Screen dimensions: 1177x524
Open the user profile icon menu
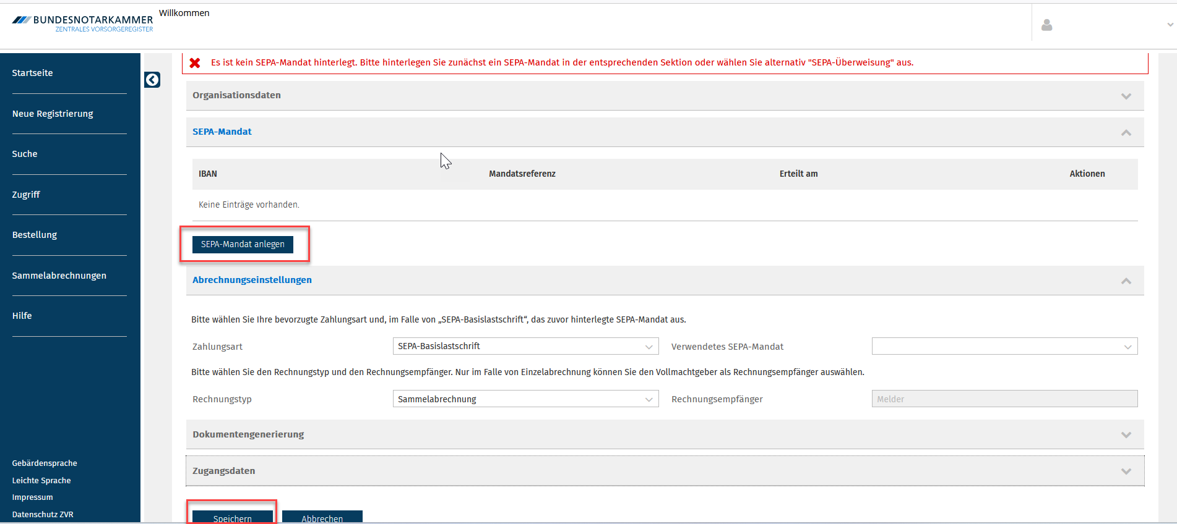click(x=1046, y=25)
